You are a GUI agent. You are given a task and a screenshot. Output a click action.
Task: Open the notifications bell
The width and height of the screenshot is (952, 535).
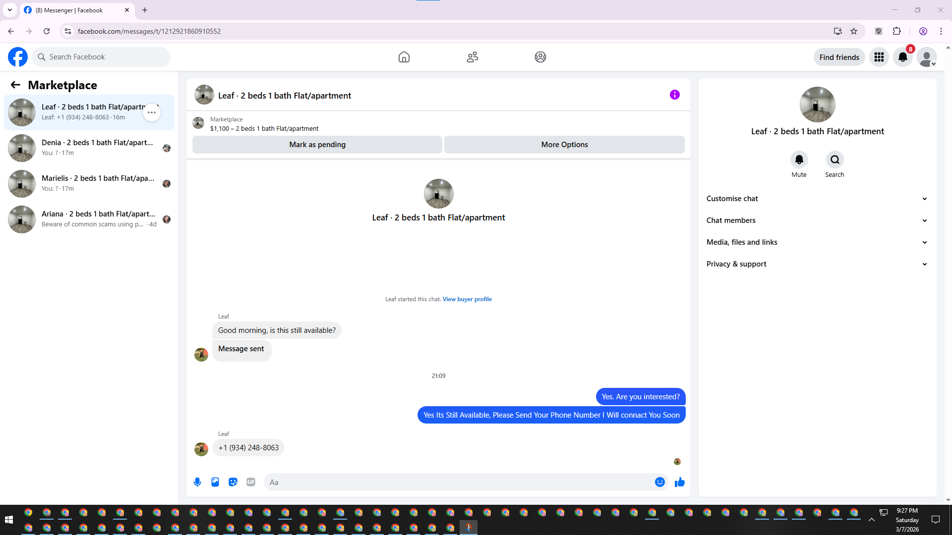coord(903,57)
